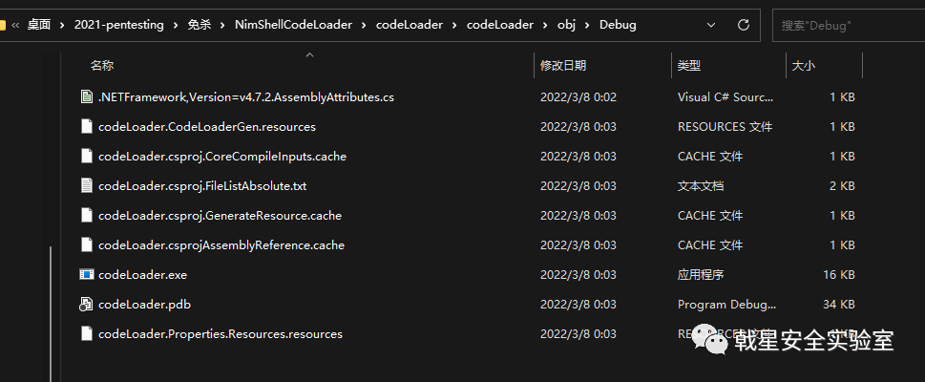Screen dimensions: 925x382
Task: Expand hidden path double-chevron in address bar
Action: pos(15,25)
